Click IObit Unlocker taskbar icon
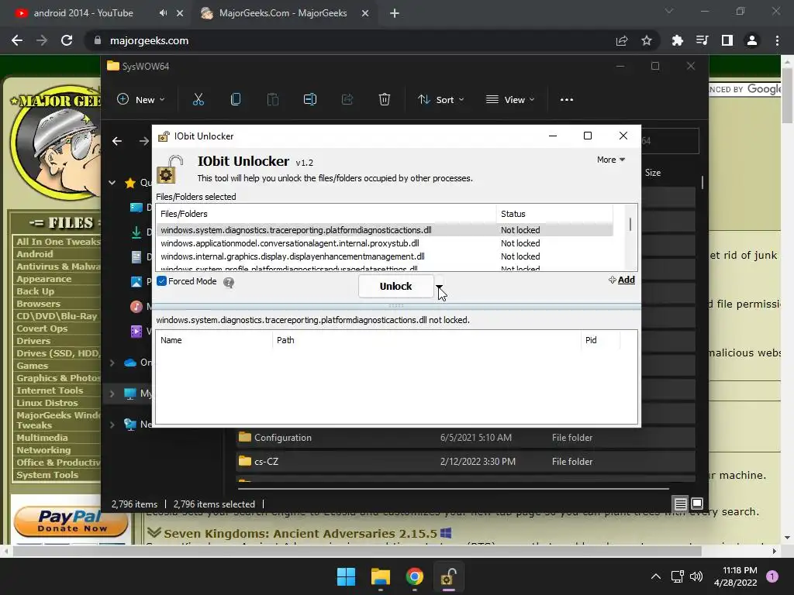This screenshot has width=794, height=595. click(448, 576)
